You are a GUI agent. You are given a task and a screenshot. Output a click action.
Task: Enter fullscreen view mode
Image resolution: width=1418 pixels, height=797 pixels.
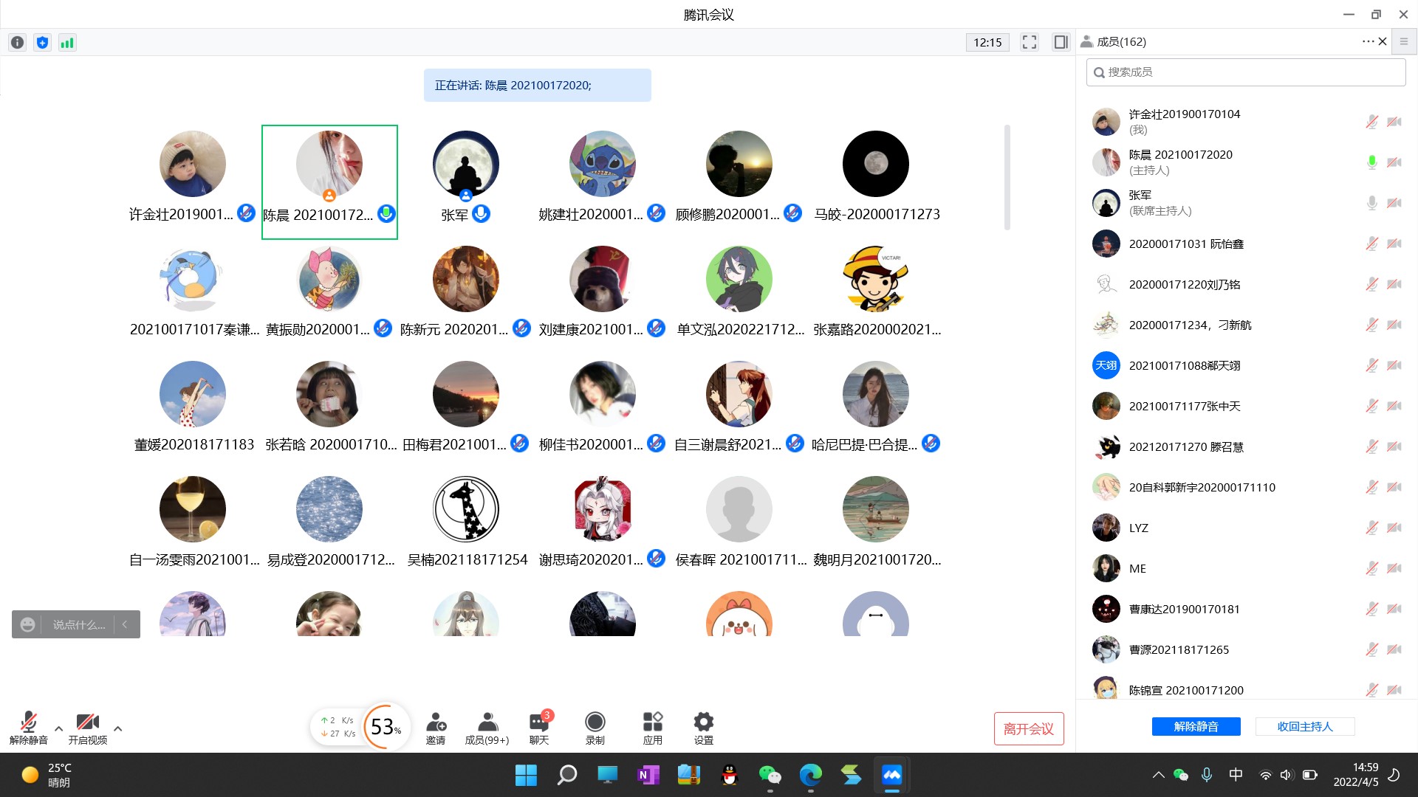tap(1029, 42)
